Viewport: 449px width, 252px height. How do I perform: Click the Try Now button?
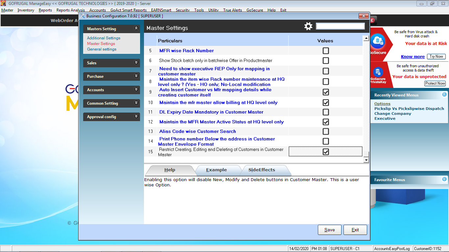click(437, 56)
